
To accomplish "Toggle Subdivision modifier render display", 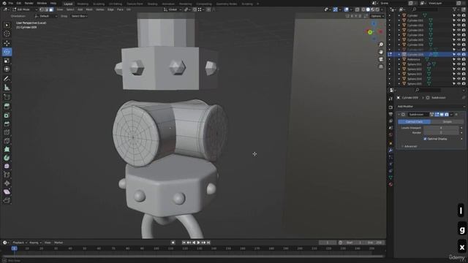I will click(447, 115).
